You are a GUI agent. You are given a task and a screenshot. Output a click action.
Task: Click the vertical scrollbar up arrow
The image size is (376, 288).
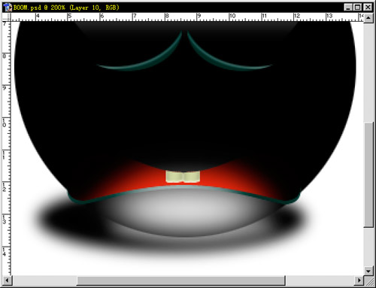(x=368, y=18)
